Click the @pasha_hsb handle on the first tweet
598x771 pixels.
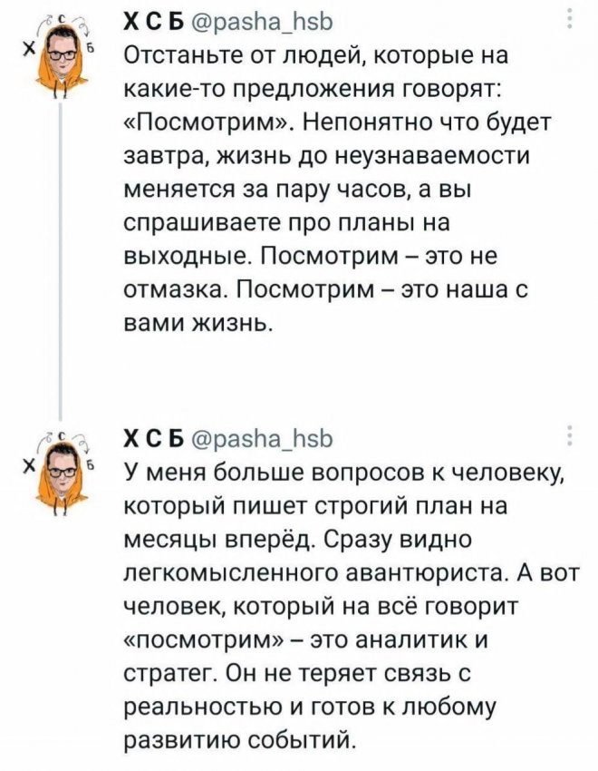[x=261, y=22]
